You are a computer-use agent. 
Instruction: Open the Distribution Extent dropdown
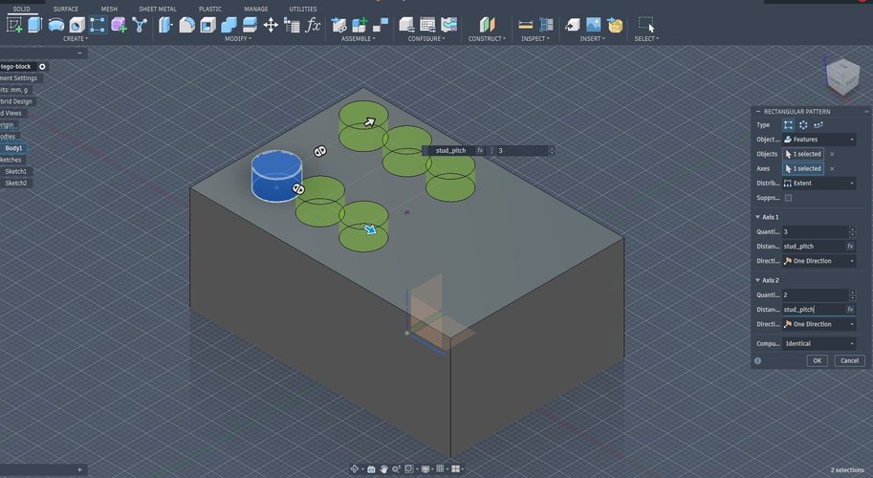819,184
